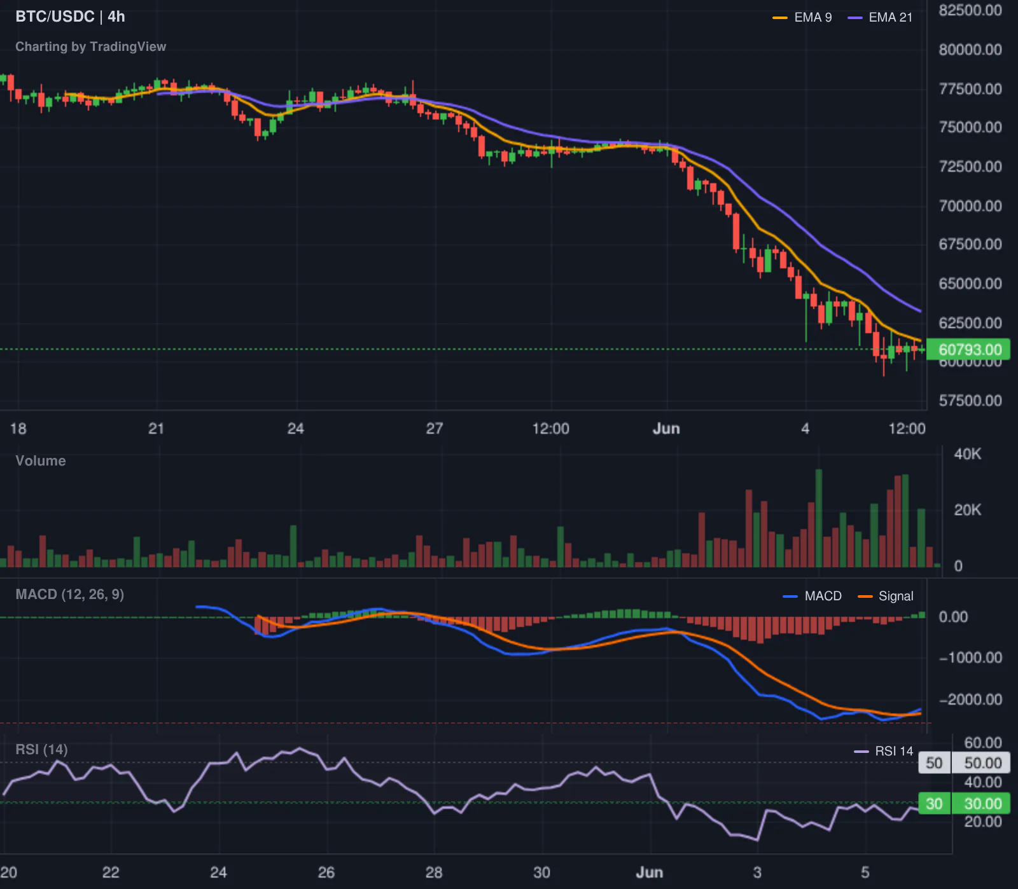Click the 26 date label on RSI axis
Image resolution: width=1018 pixels, height=889 pixels.
[x=326, y=872]
